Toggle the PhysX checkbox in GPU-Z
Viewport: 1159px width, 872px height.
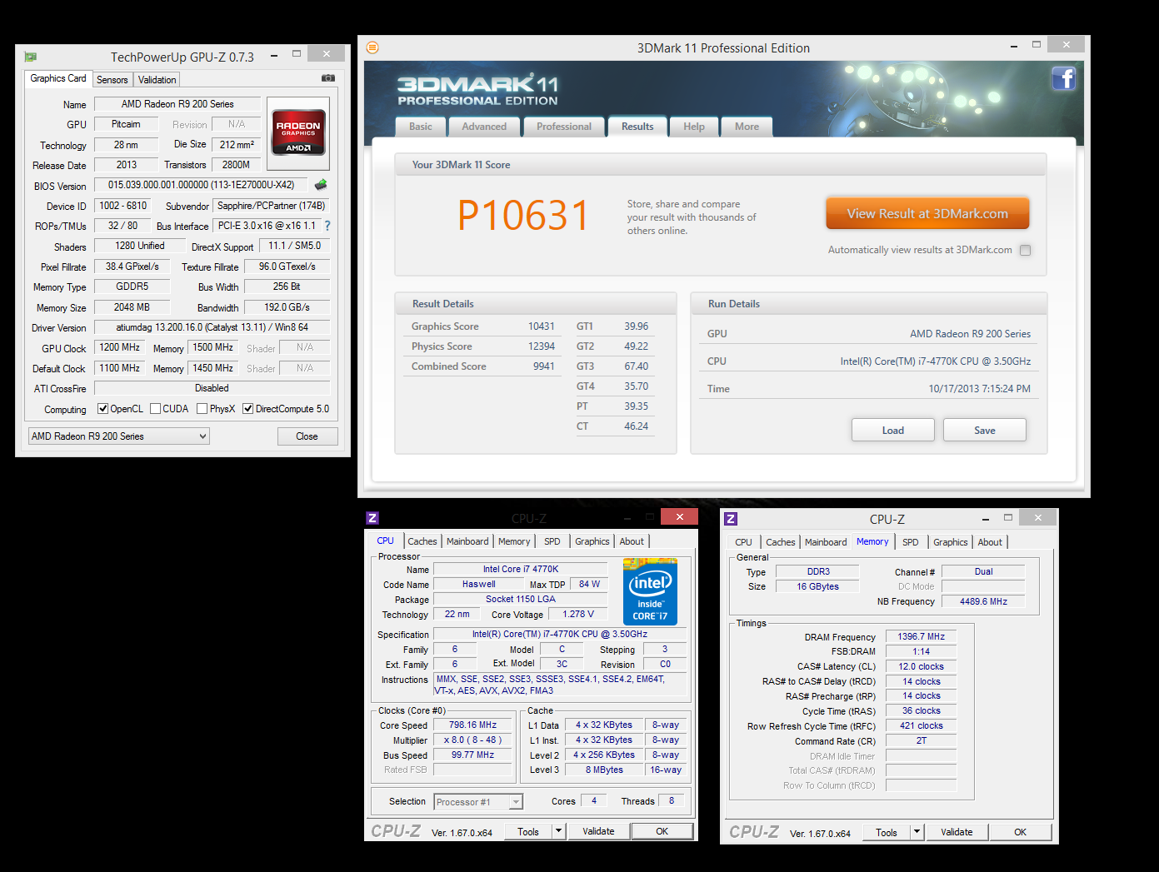(202, 409)
